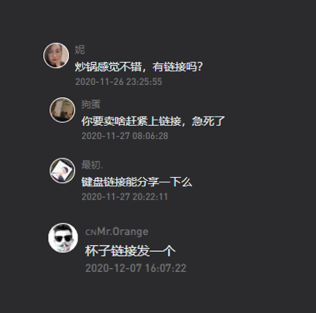View the avatar of commenter 最初.
This screenshot has height=313, width=316.
[62, 171]
